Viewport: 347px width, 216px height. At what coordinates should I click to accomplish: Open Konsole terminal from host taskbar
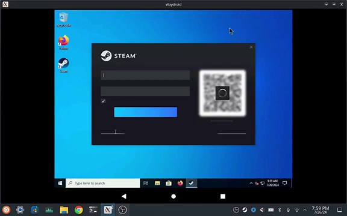point(93,210)
